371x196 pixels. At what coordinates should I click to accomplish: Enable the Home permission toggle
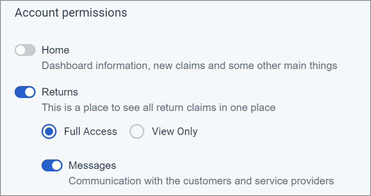pos(25,50)
